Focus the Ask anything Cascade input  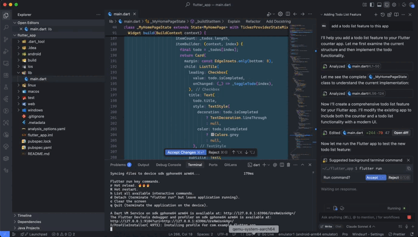click(363, 218)
